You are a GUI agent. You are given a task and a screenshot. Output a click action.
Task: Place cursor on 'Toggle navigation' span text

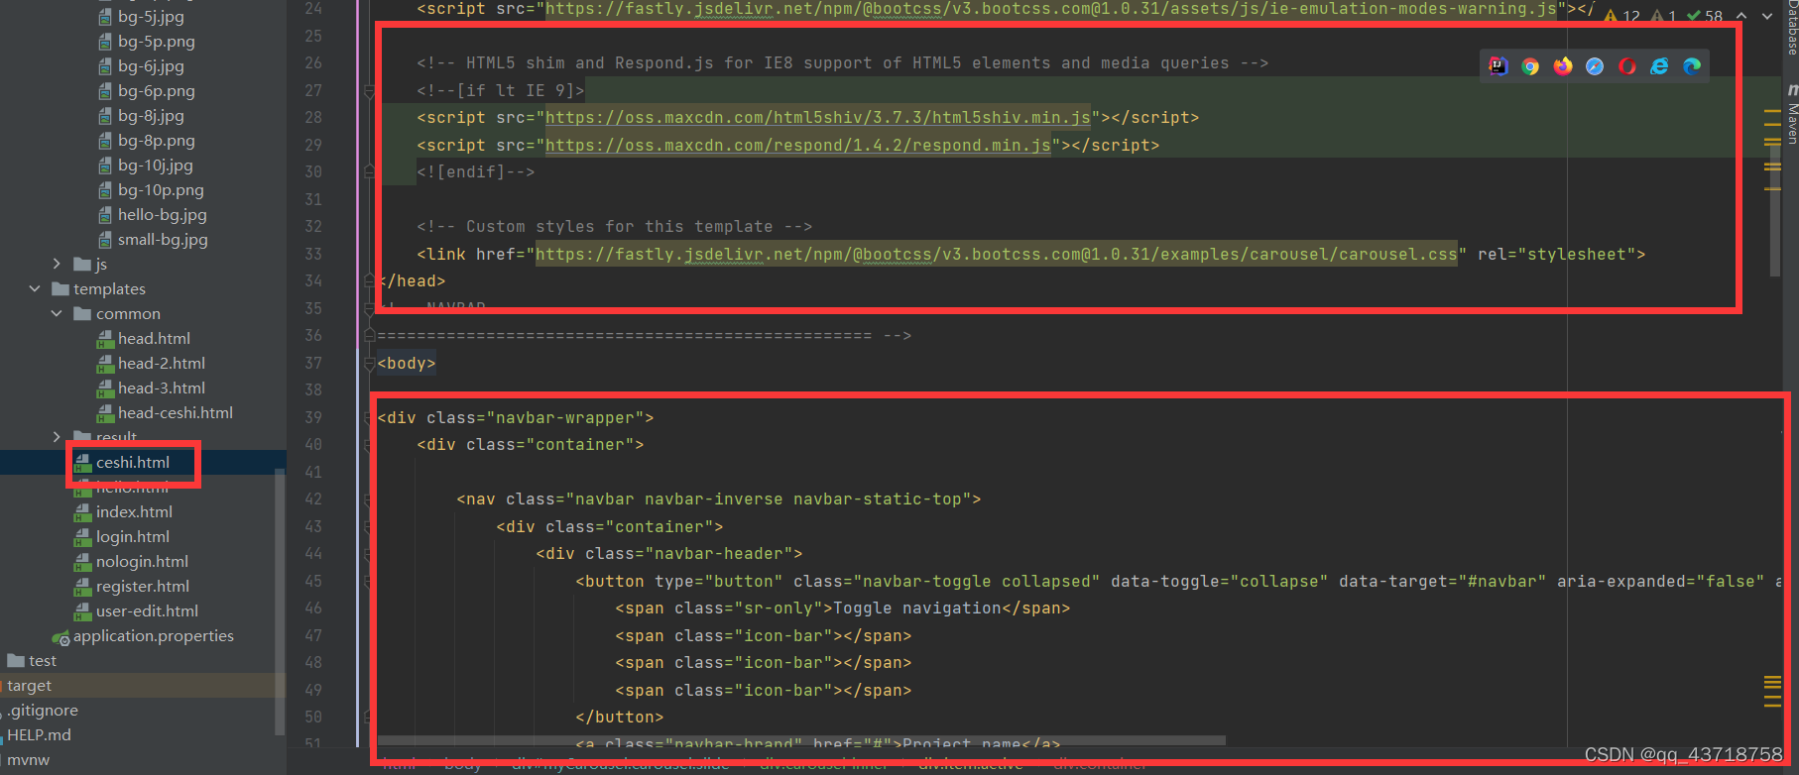coord(917,609)
